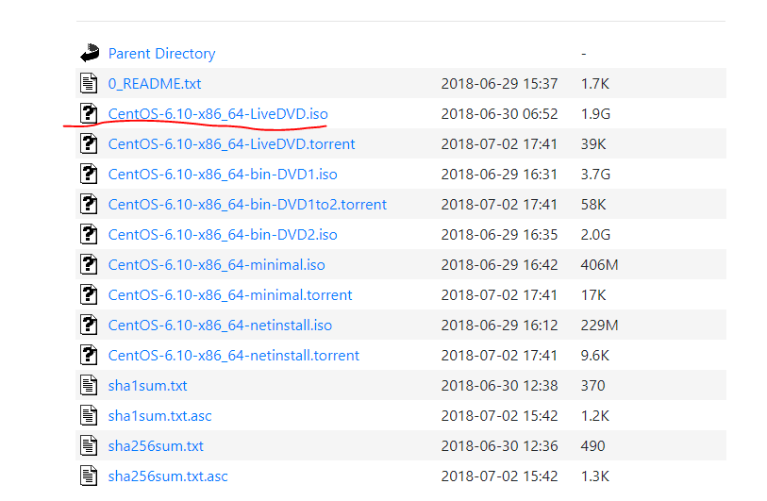Open the sha256sum.txt.asc signature file

pyautogui.click(x=168, y=476)
